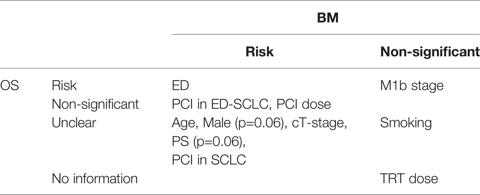The height and width of the screenshot is (195, 480).
Task: Click the PCI in ED-SCLC, PCI dose text
Action: 251,104
